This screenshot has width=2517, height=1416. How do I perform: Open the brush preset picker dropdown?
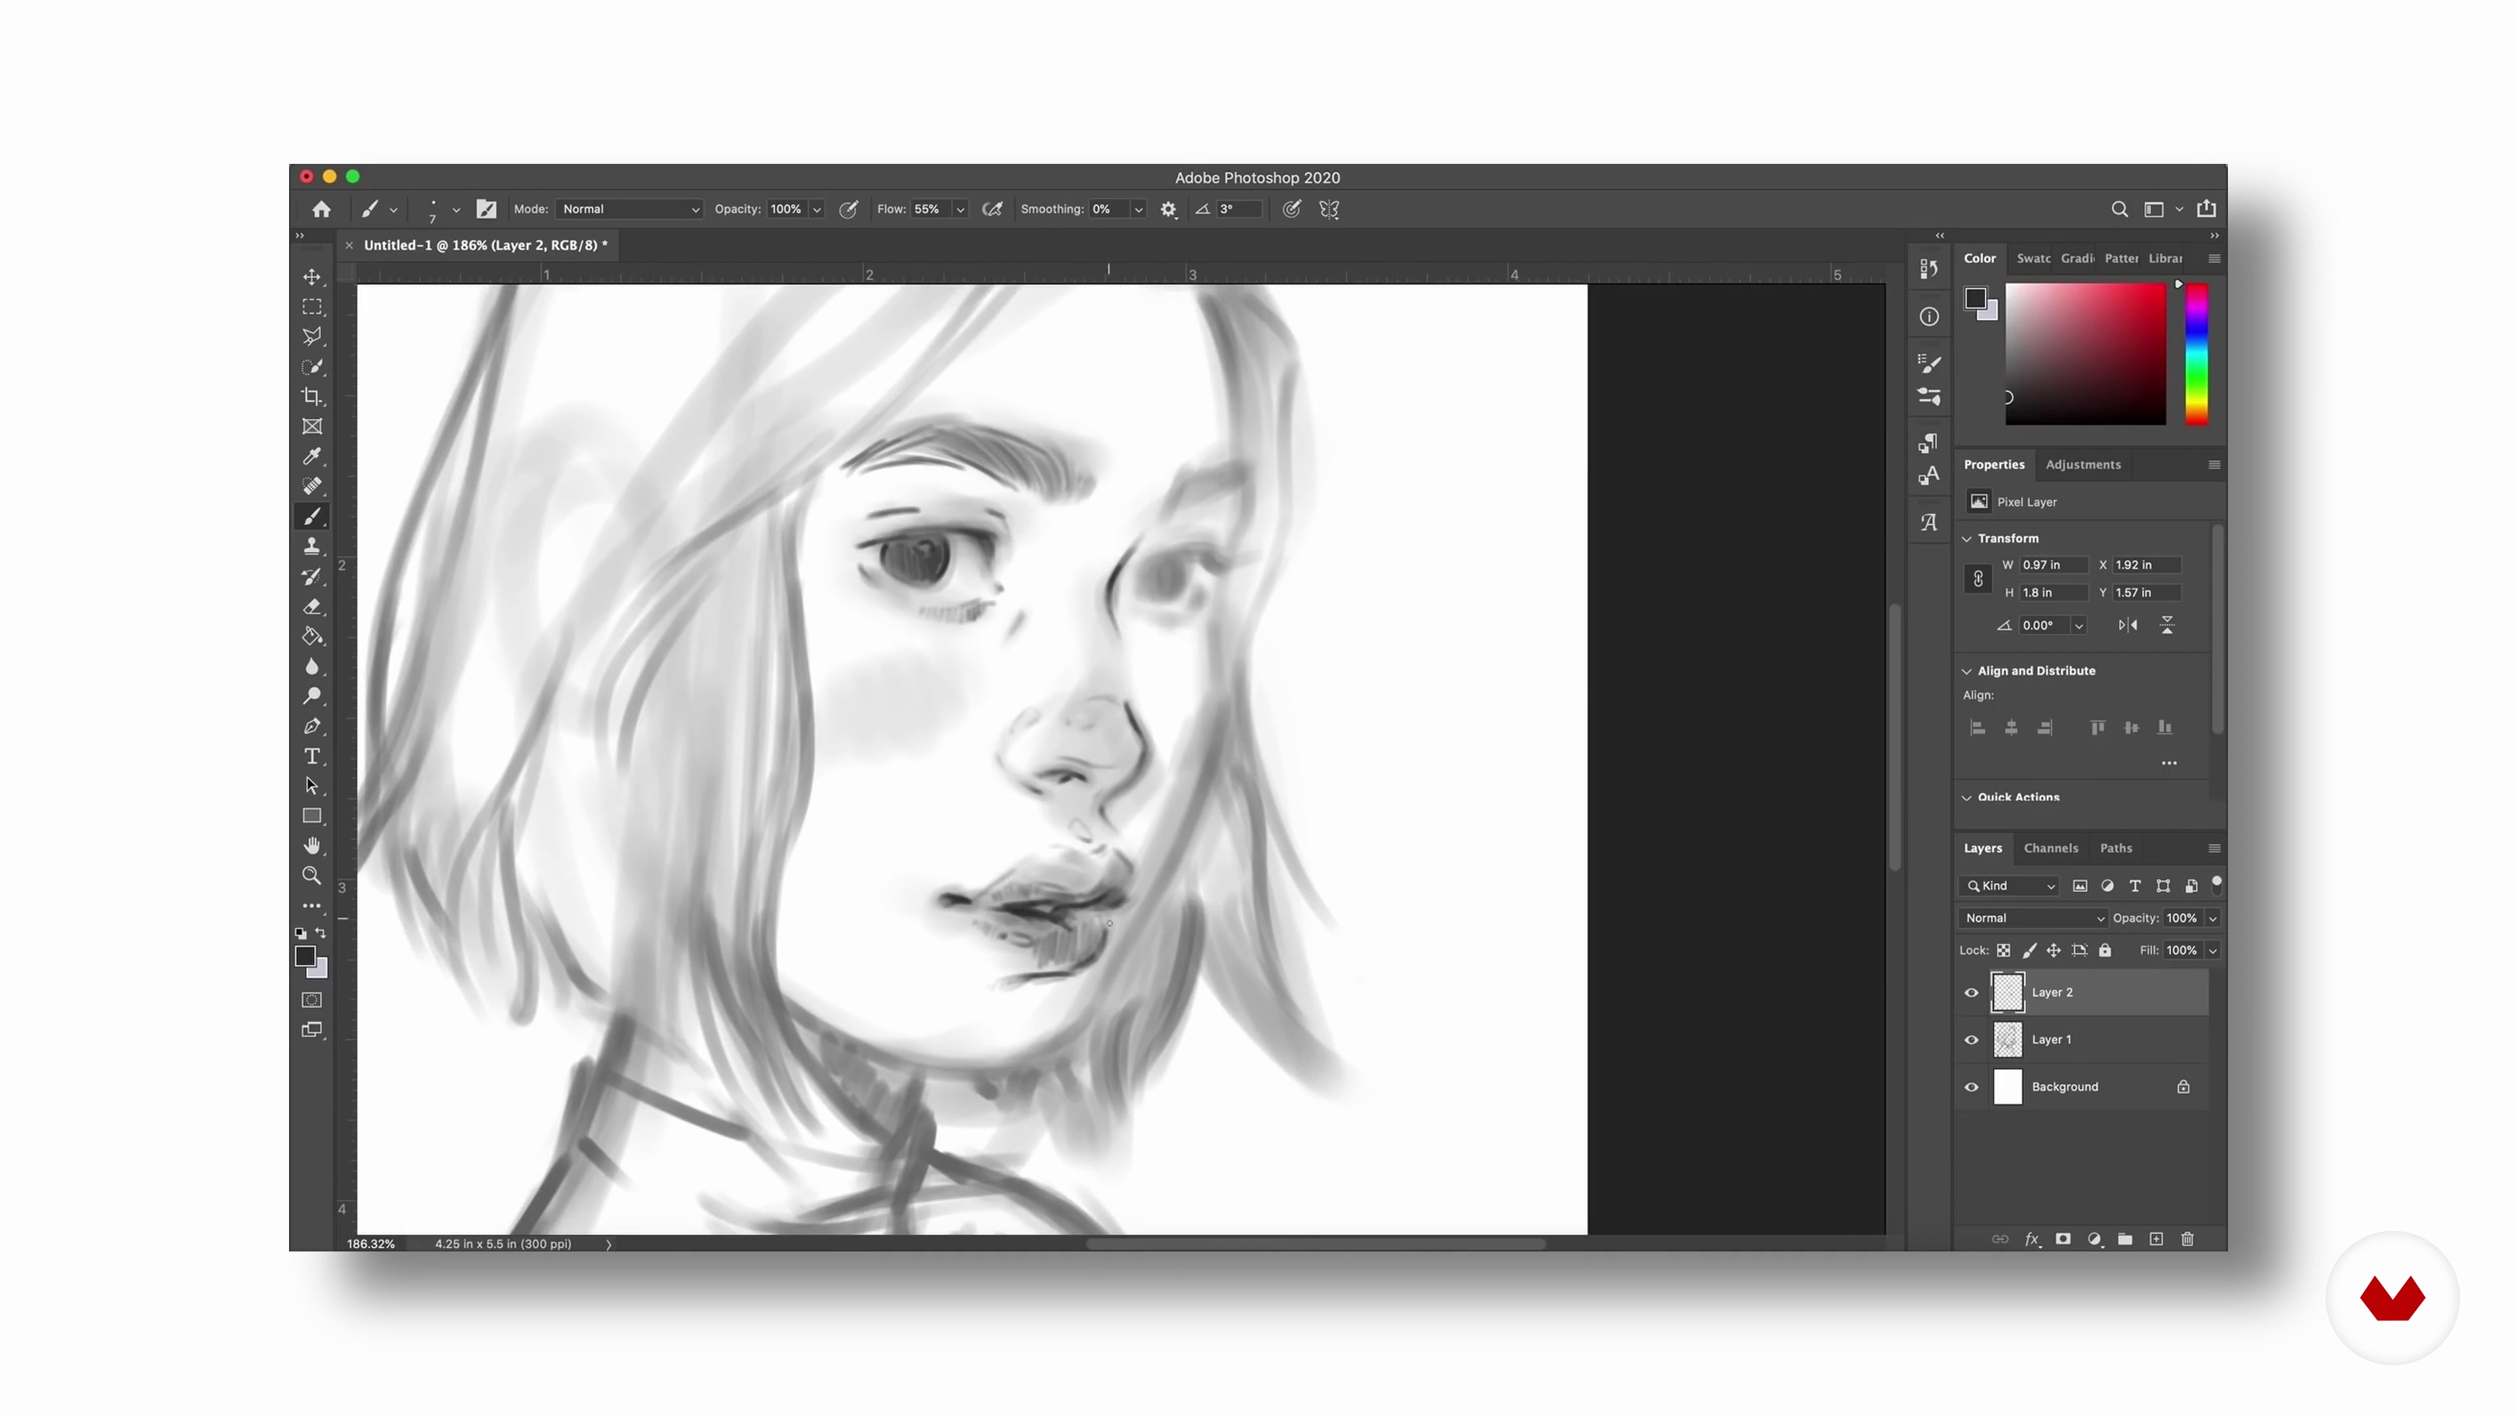click(456, 209)
